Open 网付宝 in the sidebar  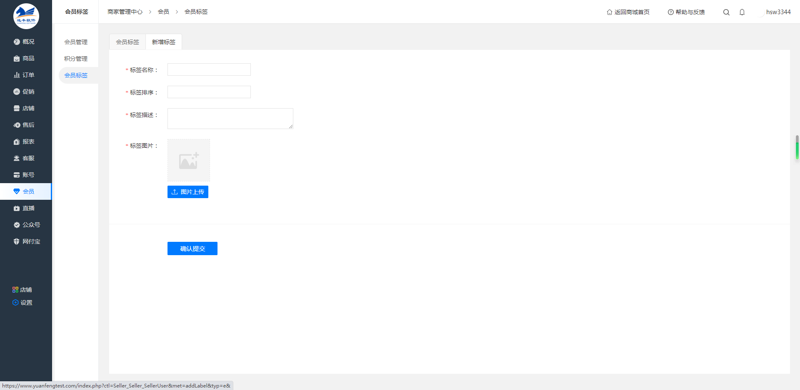click(x=27, y=241)
